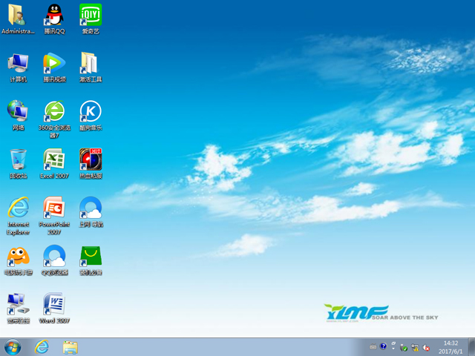Select the Excel 2007 shortcut
This screenshot has height=356, width=475.
(54, 159)
